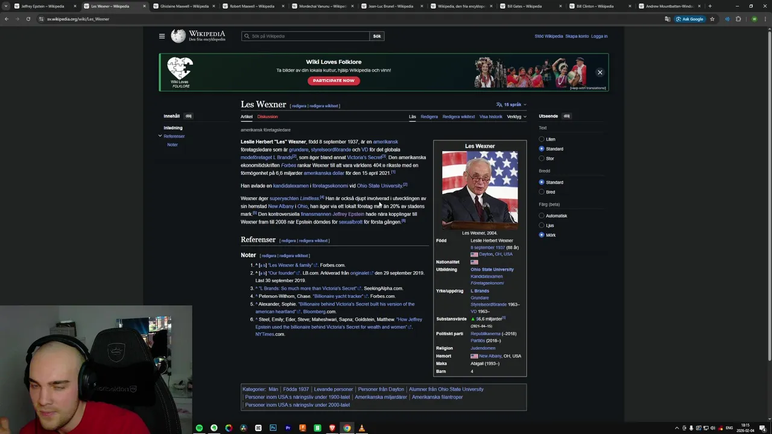Select Standard width option

click(x=542, y=182)
